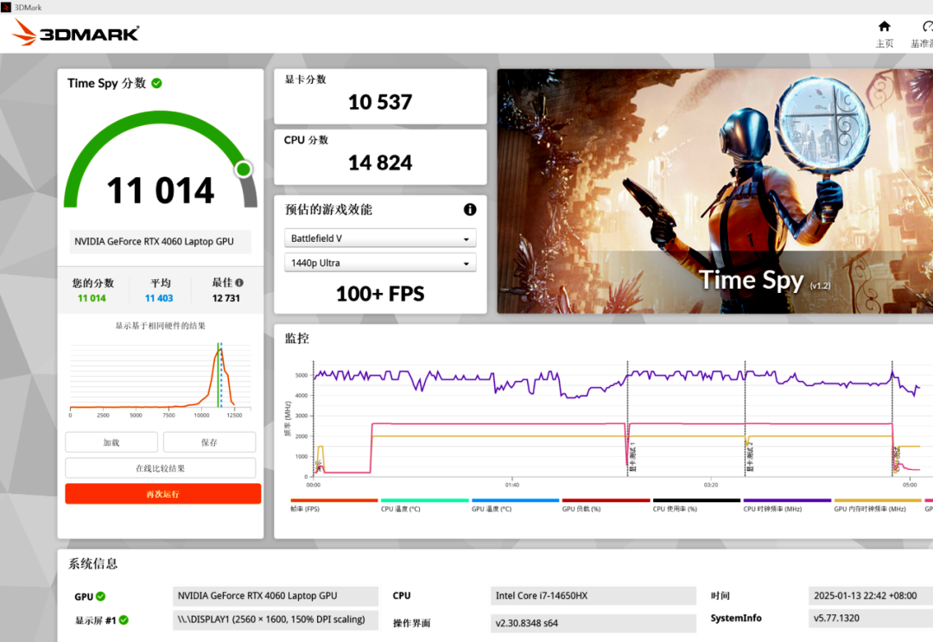Click the 监控 monitoring heading
Image resolution: width=933 pixels, height=642 pixels.
click(297, 339)
